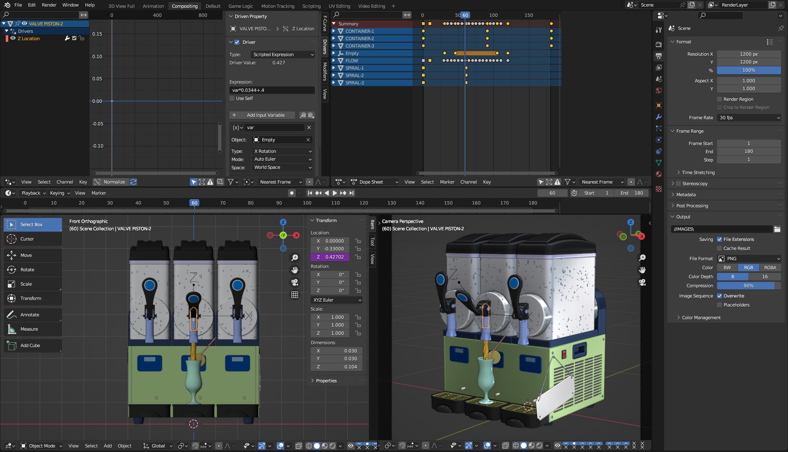
Task: Select the Add Cube tool
Action: (x=33, y=345)
